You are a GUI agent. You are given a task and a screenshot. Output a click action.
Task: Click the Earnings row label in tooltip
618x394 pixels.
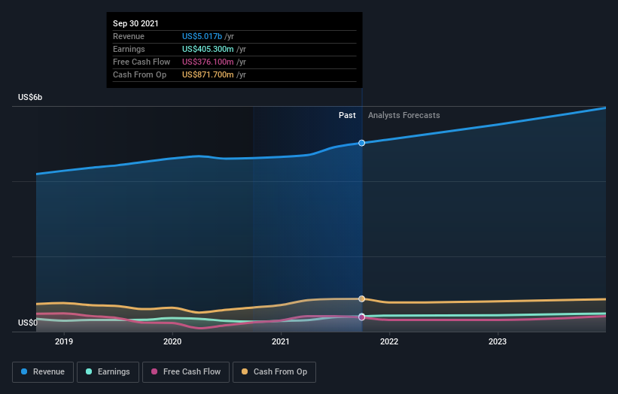click(129, 49)
